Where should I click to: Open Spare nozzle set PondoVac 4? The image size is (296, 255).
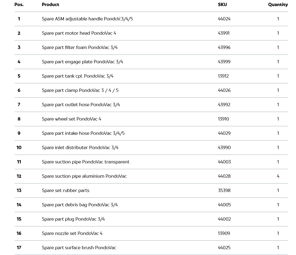(x=72, y=233)
